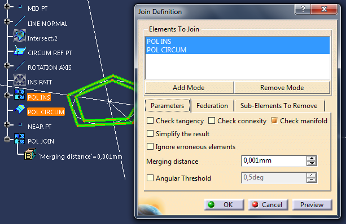Click the INS PATT pattern icon
Screen dimensions: 346x224
pos(20,80)
